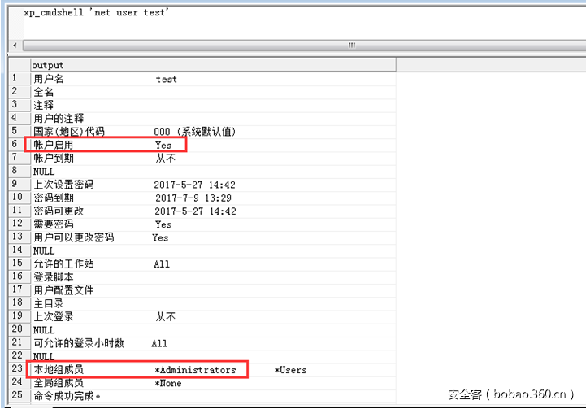Click the query editor horizontal scrollbar thumb
586x409 pixels.
point(305,46)
